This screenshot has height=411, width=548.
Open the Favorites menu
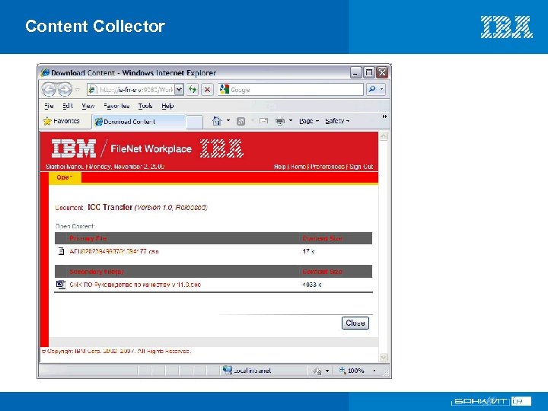click(x=116, y=106)
